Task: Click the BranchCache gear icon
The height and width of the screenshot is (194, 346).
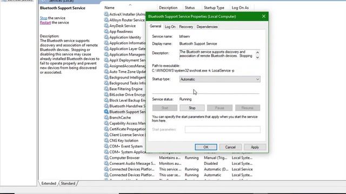Action: pos(106,117)
